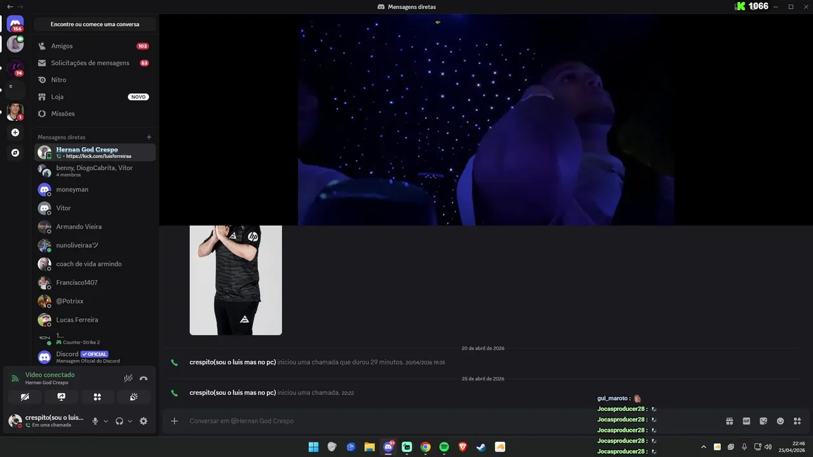Screen dimensions: 813x457
Task: Open Solicitações de mensagens
Action: tap(95, 63)
